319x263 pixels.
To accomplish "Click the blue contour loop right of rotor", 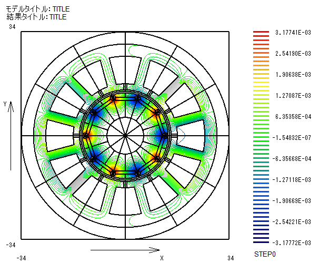I will [181, 136].
